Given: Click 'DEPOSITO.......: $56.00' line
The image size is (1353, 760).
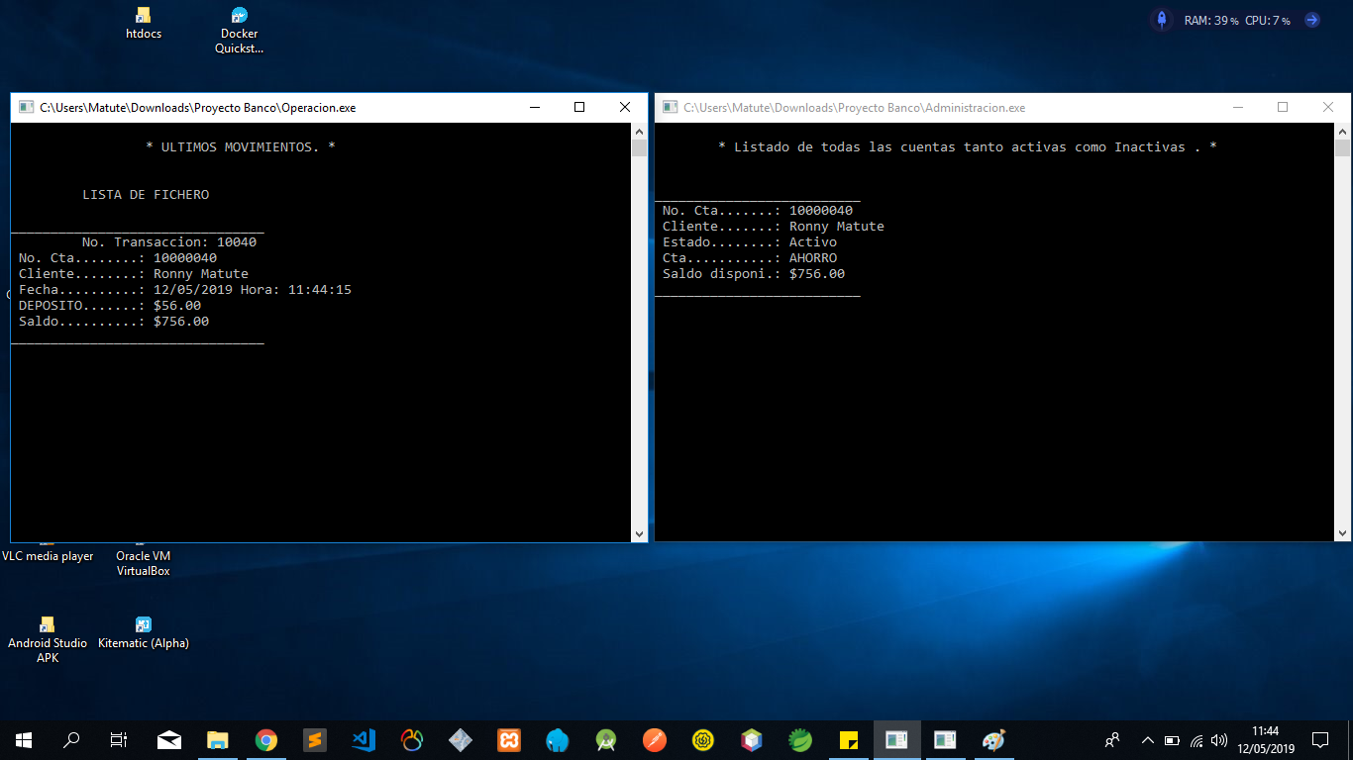Looking at the screenshot, I should (x=110, y=306).
